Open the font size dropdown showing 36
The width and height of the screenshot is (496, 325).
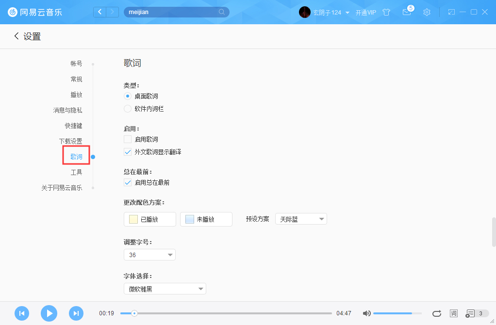tap(149, 254)
